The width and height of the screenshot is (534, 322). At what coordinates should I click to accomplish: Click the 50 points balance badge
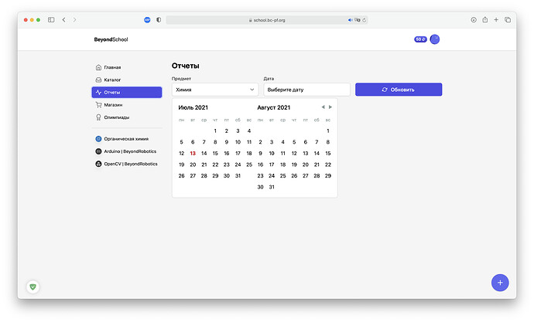click(x=420, y=39)
